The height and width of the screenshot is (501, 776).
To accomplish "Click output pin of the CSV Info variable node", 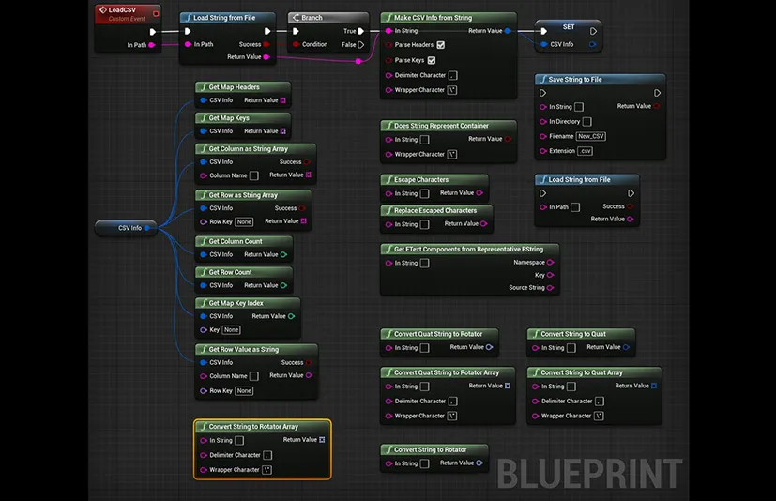I will (147, 228).
